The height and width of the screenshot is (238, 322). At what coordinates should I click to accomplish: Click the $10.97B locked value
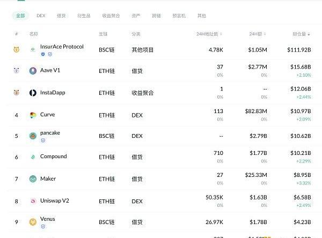coord(301,111)
